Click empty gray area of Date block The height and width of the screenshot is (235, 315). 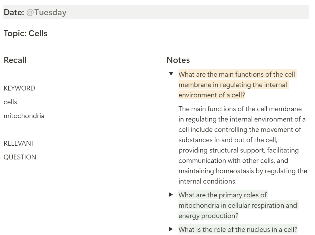coord(187,12)
